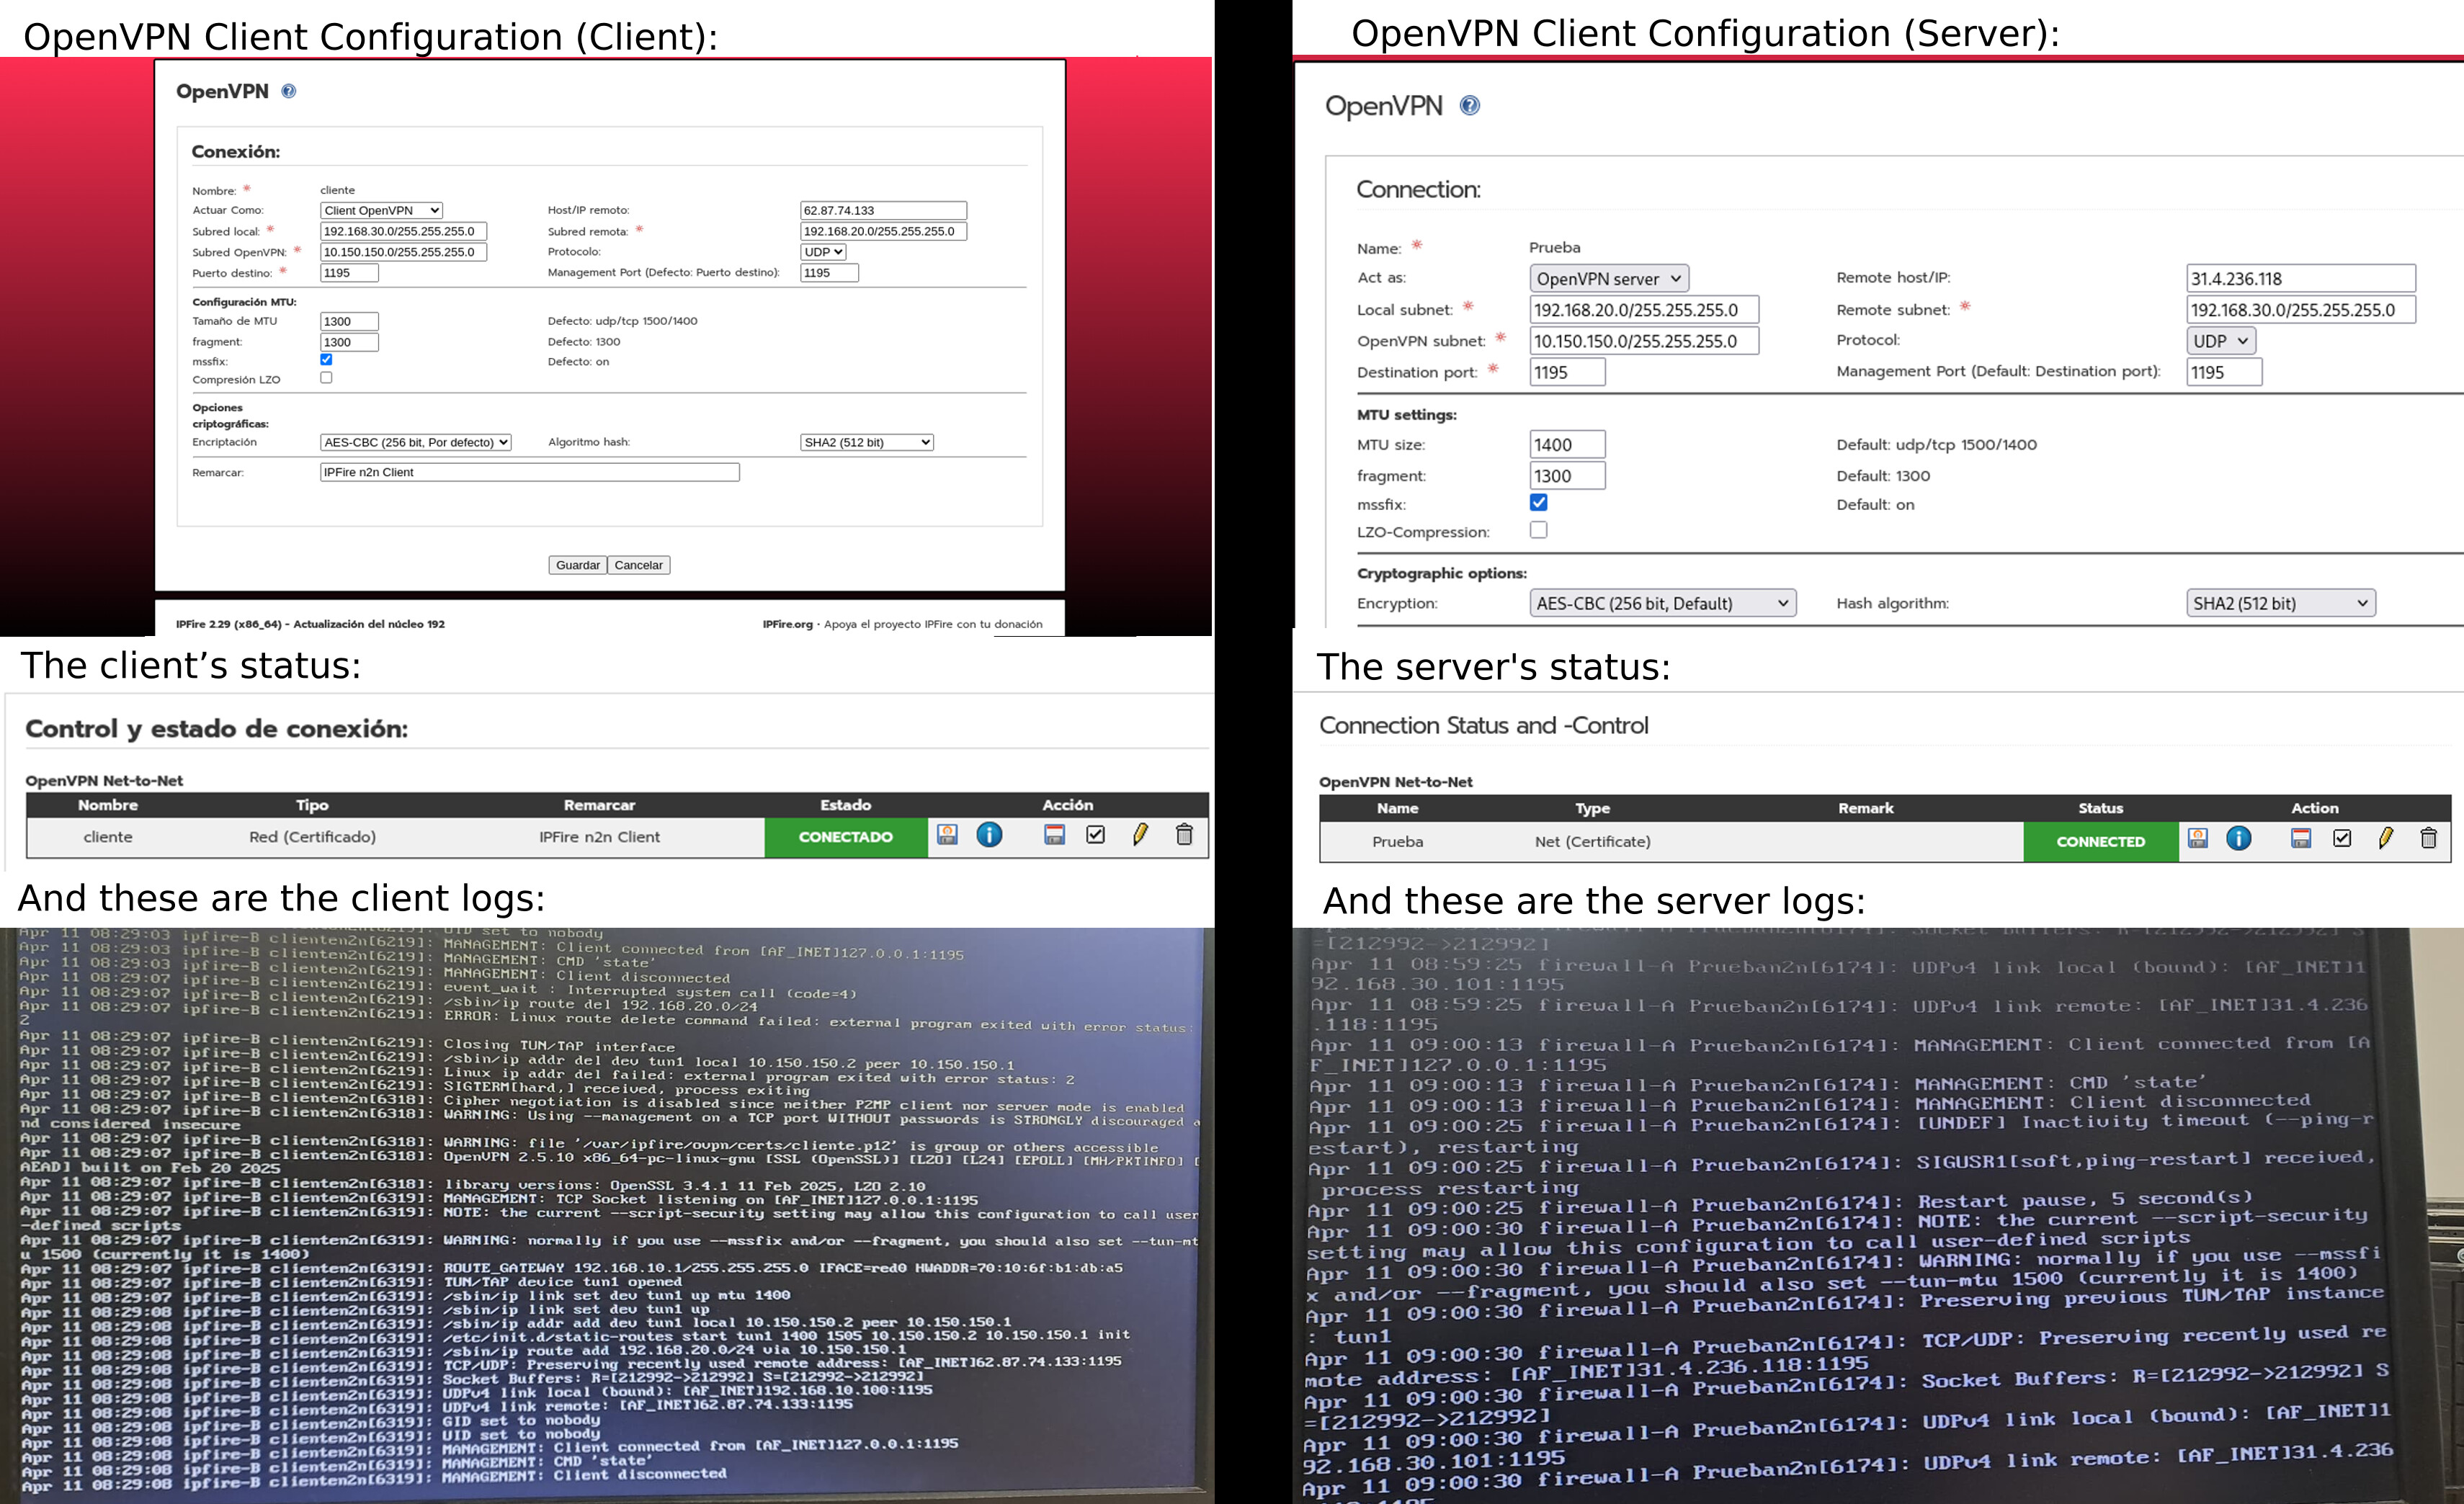Click the Cancelar button
The height and width of the screenshot is (1504, 2464).
pos(638,565)
